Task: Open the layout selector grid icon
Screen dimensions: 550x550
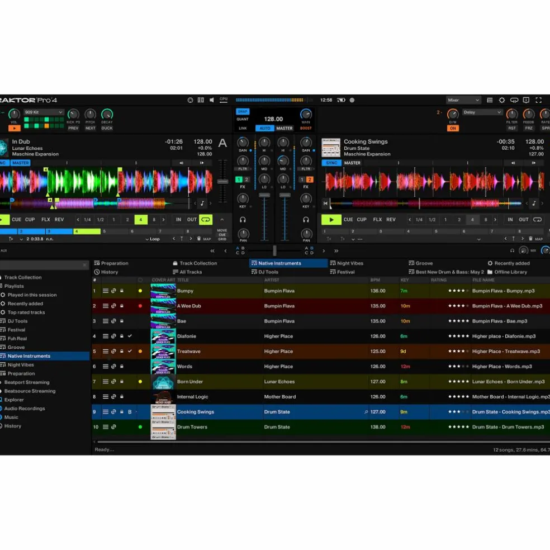Action: click(x=201, y=100)
